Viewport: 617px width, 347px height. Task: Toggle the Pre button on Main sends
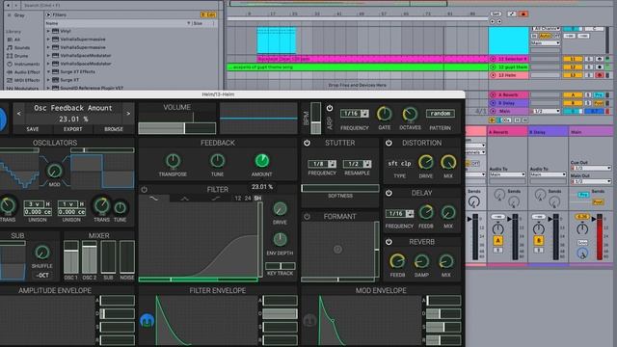[583, 195]
